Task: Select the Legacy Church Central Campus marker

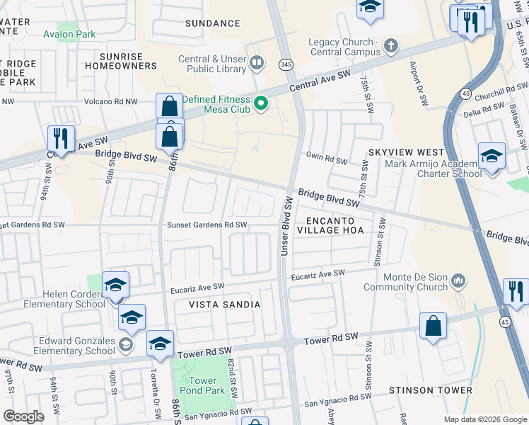Action: (391, 46)
